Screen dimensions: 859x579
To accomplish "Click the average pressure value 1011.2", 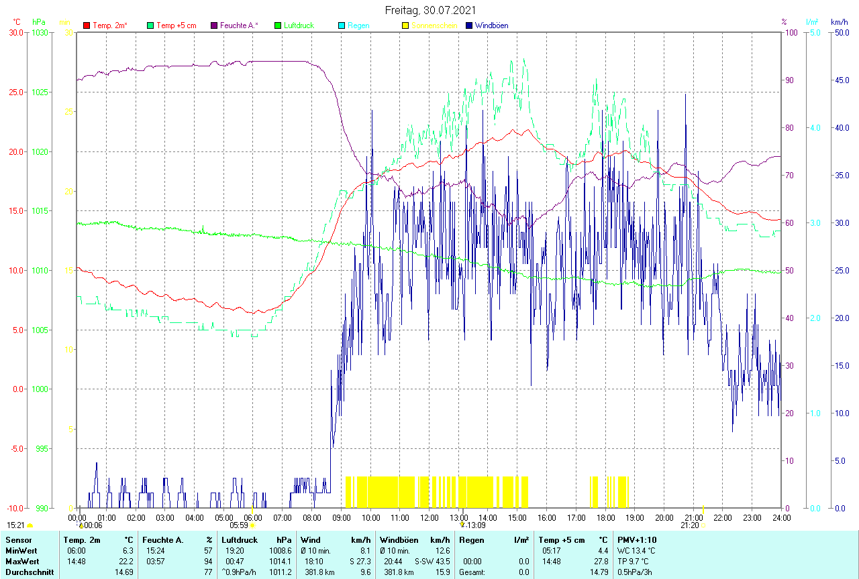I will [x=280, y=572].
